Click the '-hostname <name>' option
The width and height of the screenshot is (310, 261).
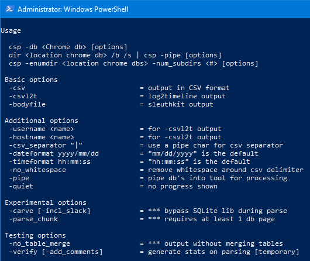coord(42,137)
